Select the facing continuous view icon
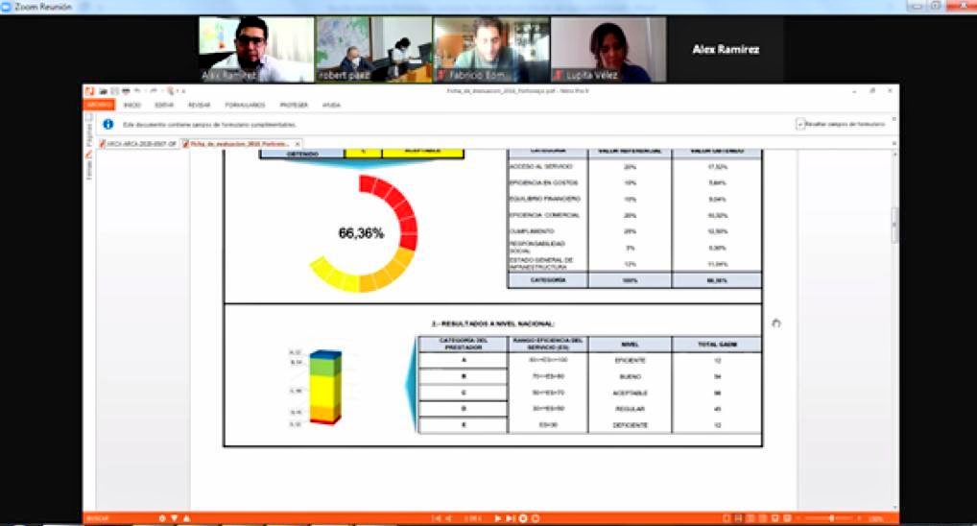Image resolution: width=977 pixels, height=526 pixels. 763,518
